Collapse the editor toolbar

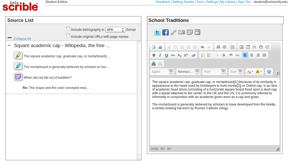(x=278, y=73)
